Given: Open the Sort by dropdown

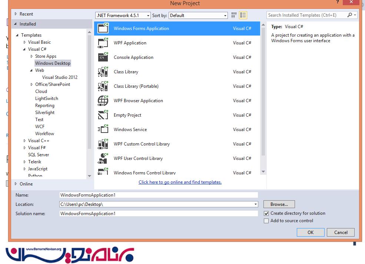Looking at the screenshot, I should coord(198,15).
